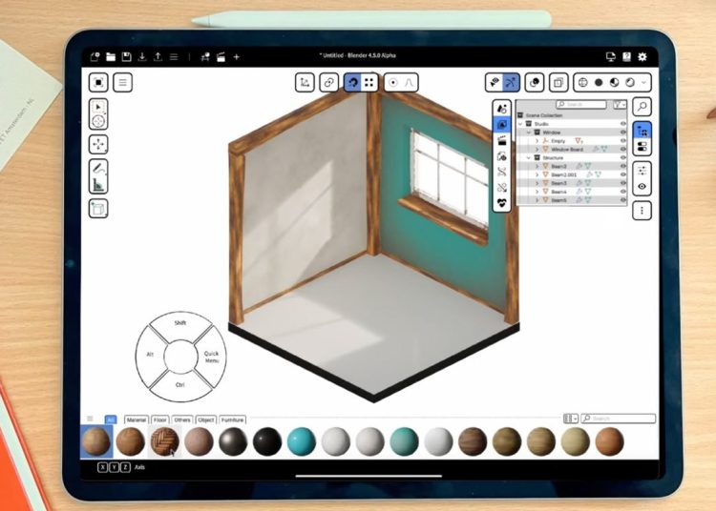The height and width of the screenshot is (511, 716).
Task: Hide the Window Board object via eye icon
Action: 622,150
